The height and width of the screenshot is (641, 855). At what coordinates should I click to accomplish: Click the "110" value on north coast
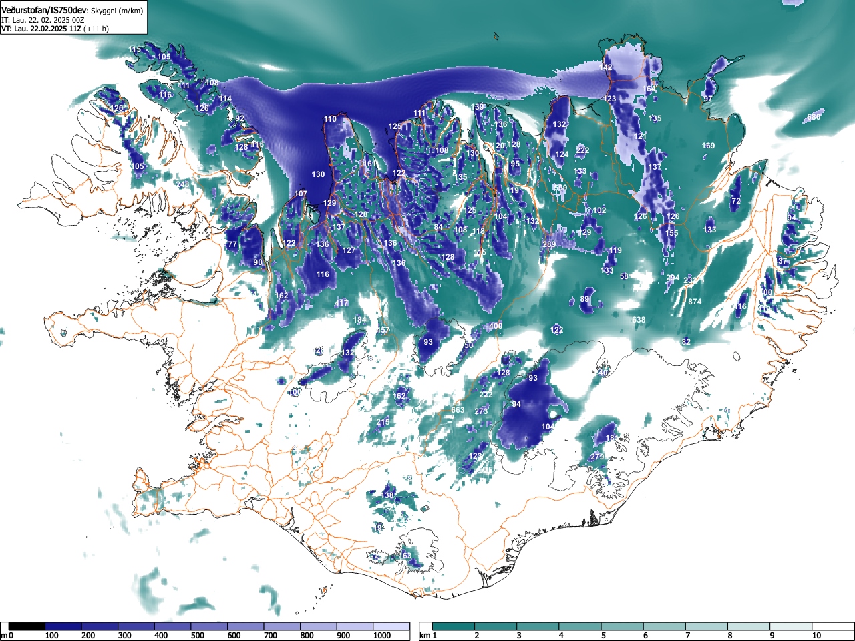click(x=331, y=120)
